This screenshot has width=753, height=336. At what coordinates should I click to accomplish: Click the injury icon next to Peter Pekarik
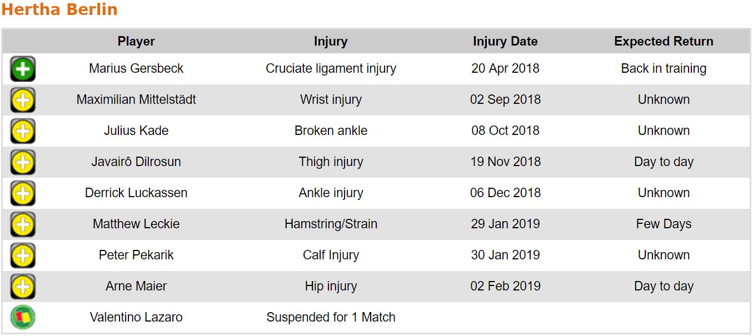coord(23,255)
